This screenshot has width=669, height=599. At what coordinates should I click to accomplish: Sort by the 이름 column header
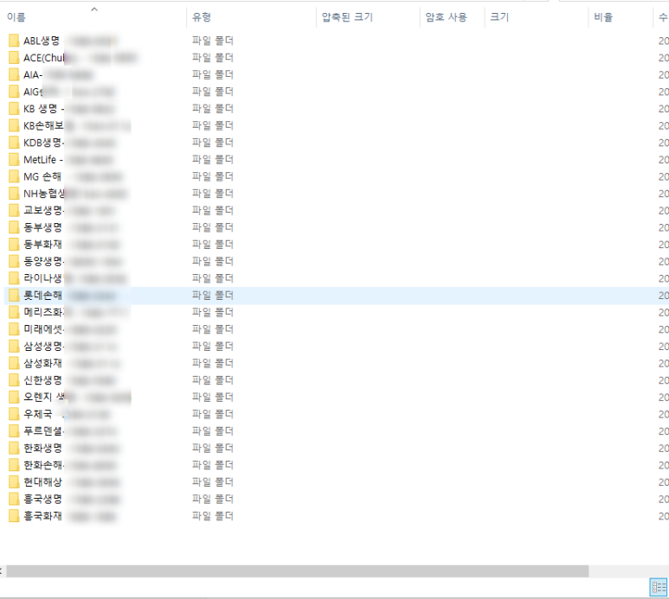coord(16,17)
